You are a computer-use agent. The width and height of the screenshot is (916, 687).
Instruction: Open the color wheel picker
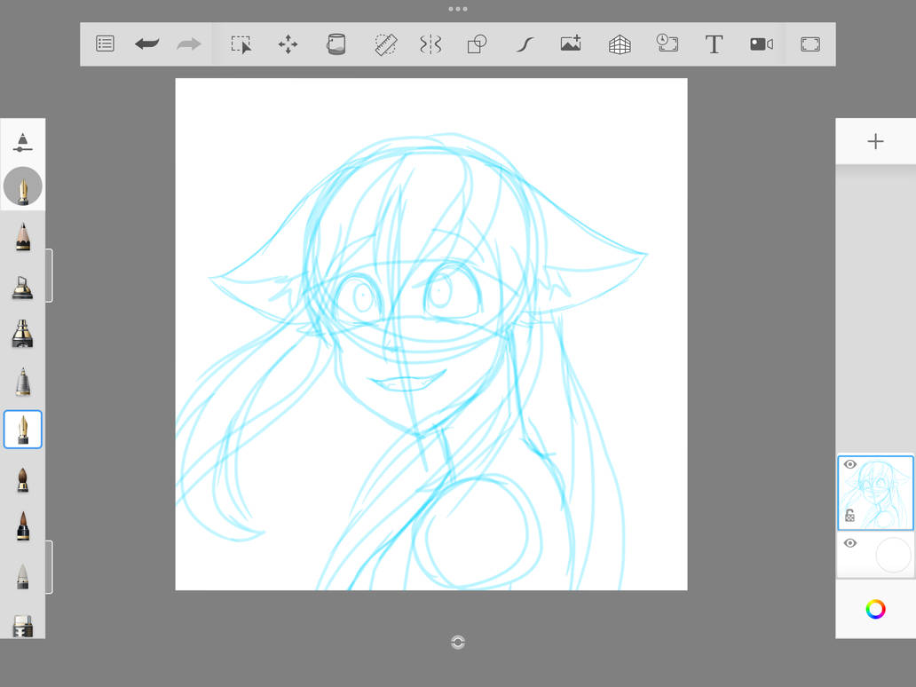tap(875, 610)
